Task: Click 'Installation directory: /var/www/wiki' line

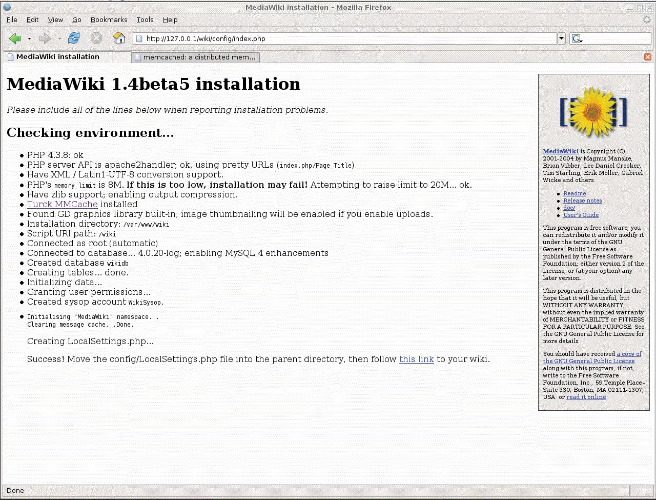Action: tap(98, 224)
